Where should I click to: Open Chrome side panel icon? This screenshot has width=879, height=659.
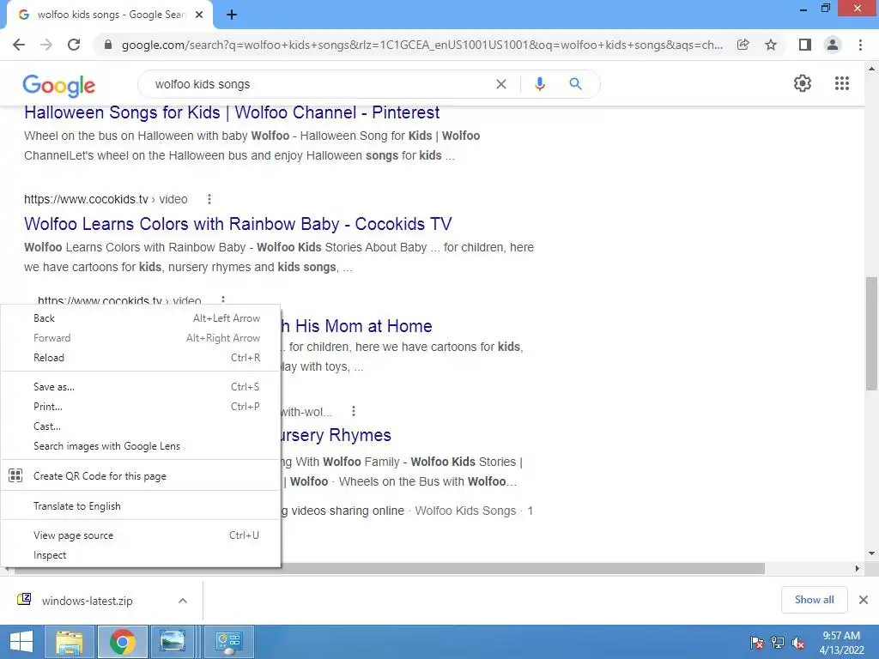coord(805,45)
